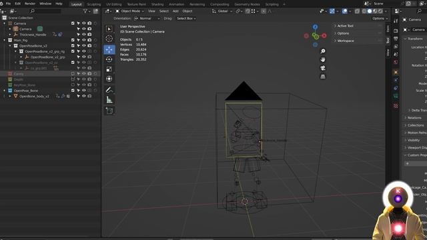Viewport: 427px width, 240px height.
Task: Open the Output properties tab icon
Action: click(396, 39)
